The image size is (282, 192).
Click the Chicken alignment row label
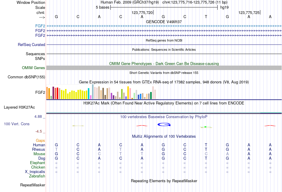click(x=38, y=167)
